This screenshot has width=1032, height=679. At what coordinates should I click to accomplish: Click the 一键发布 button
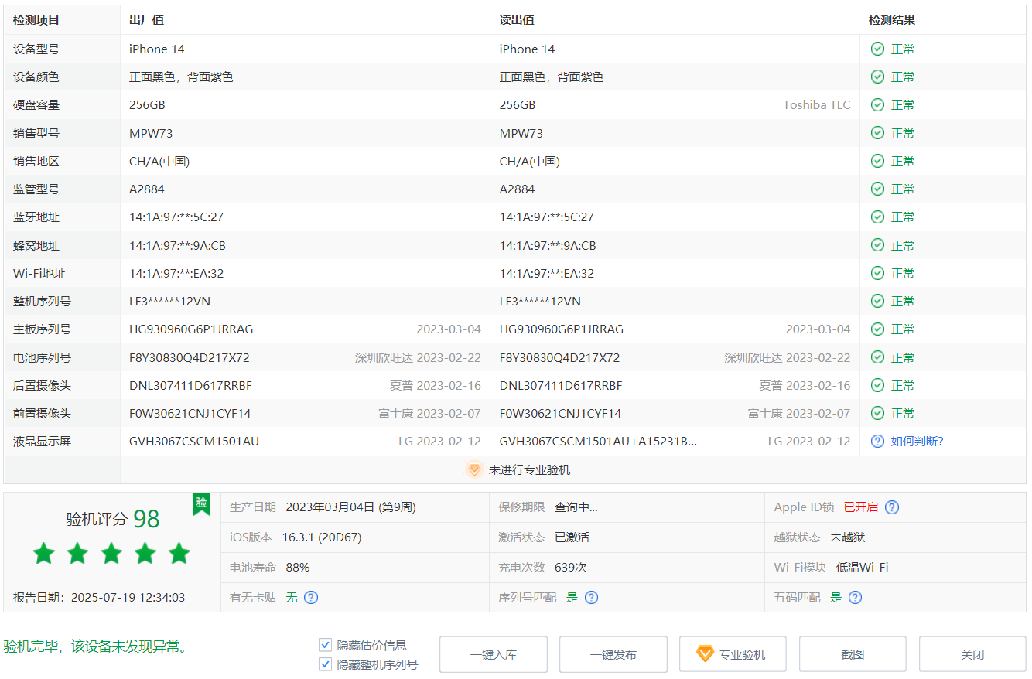pos(613,654)
